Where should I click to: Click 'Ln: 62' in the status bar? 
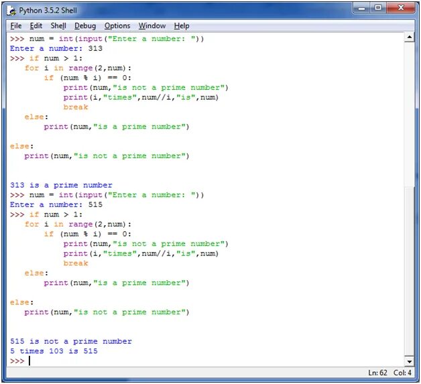pos(377,373)
